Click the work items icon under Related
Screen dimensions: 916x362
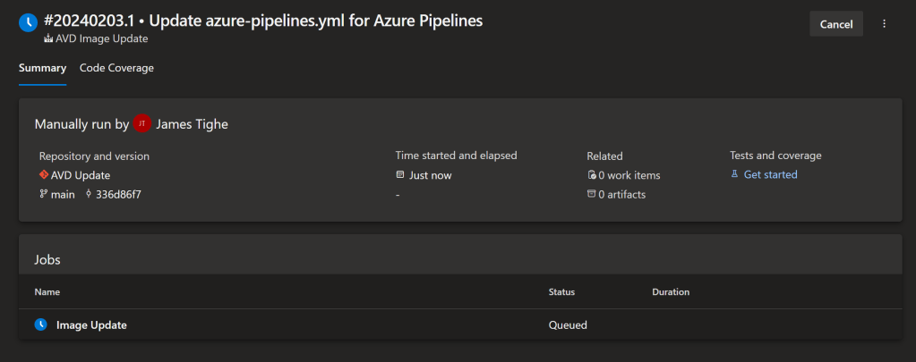coord(591,175)
